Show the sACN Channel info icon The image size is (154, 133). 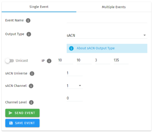click(x=31, y=86)
